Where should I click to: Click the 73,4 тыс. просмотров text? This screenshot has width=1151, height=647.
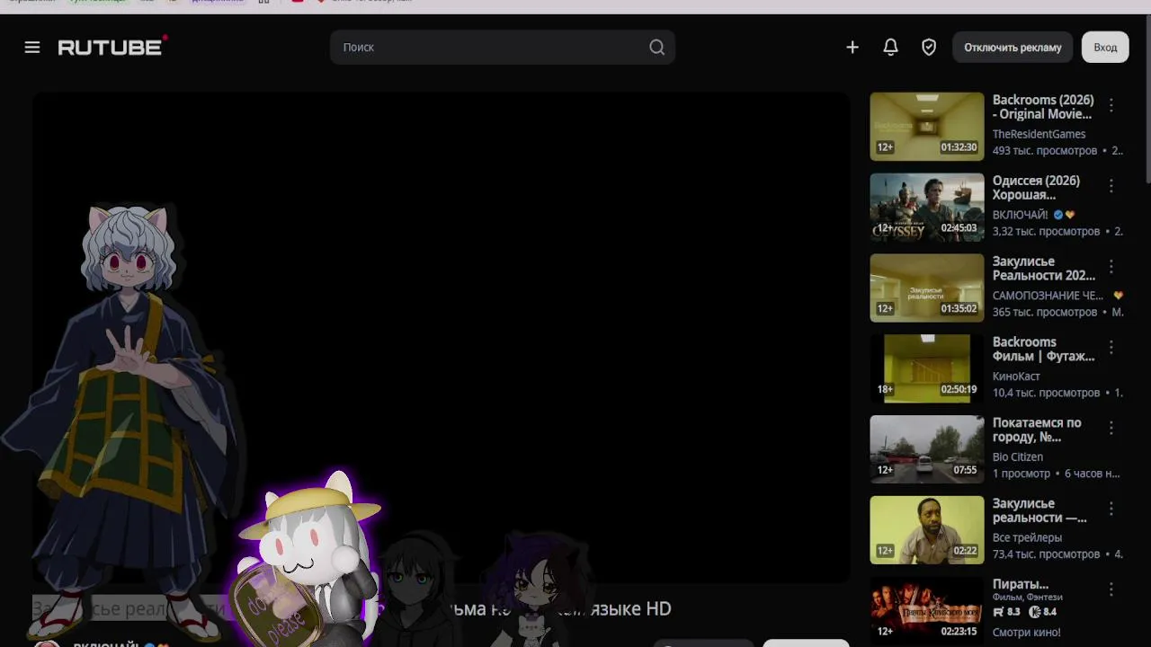click(1047, 554)
